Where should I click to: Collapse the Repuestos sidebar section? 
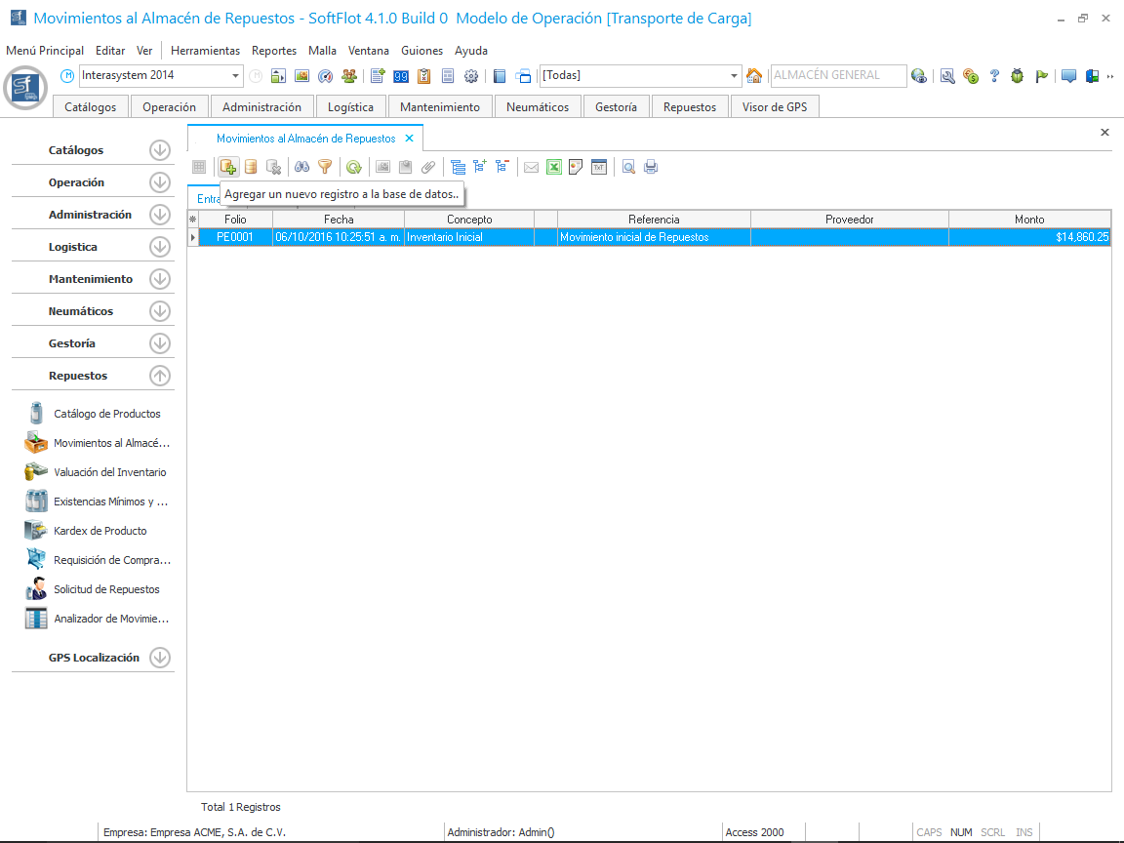point(160,376)
